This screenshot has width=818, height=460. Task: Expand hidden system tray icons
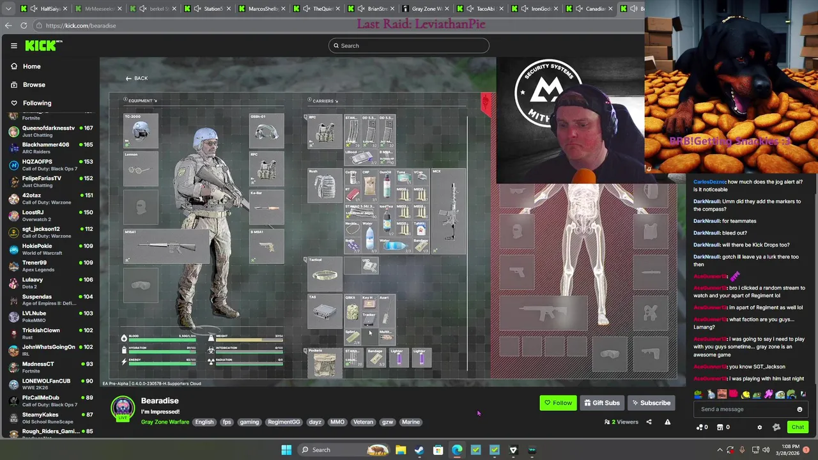click(720, 450)
